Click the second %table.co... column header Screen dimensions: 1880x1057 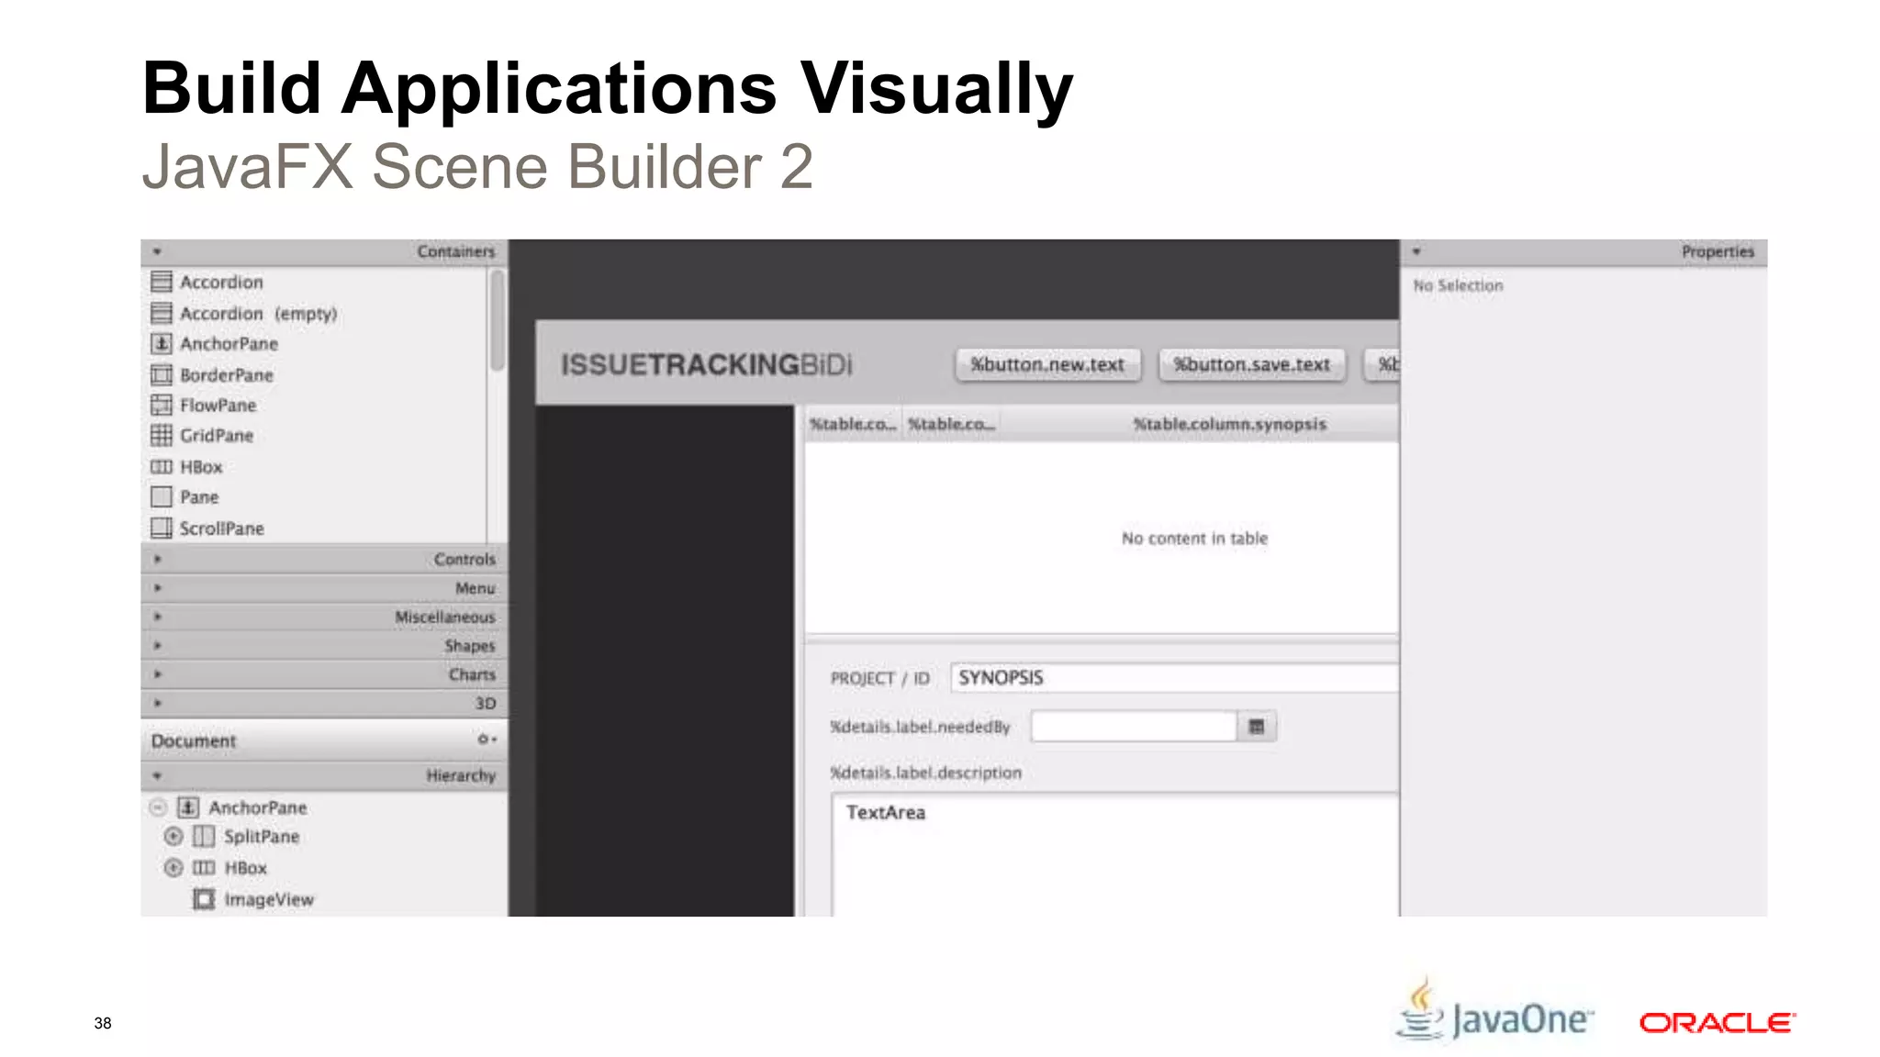coord(951,424)
